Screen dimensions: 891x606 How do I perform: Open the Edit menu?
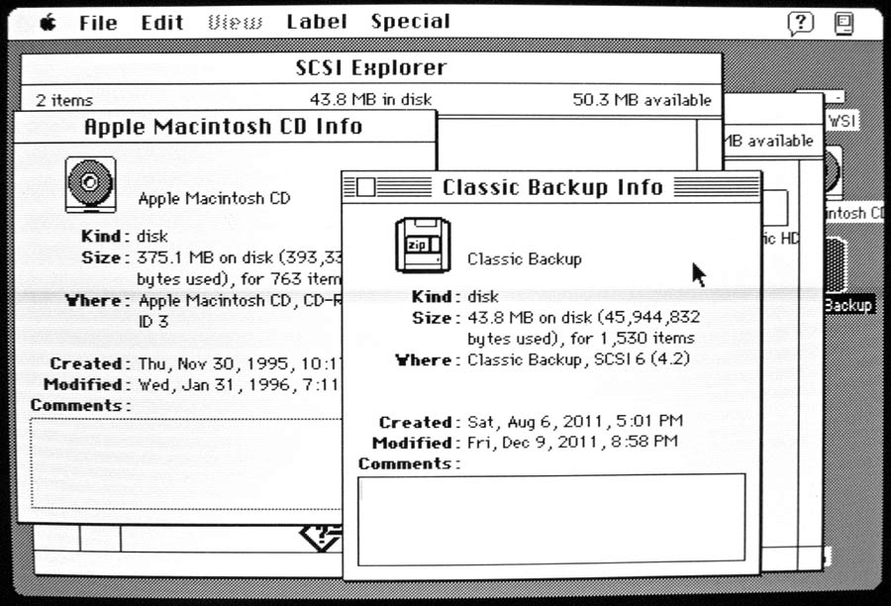tap(162, 22)
